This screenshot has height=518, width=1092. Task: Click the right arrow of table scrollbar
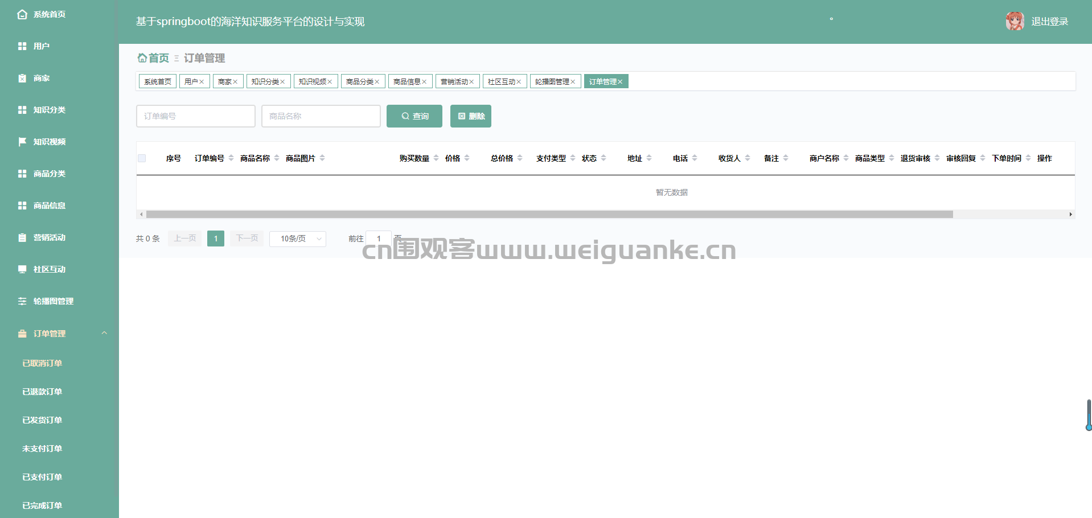(x=1071, y=215)
